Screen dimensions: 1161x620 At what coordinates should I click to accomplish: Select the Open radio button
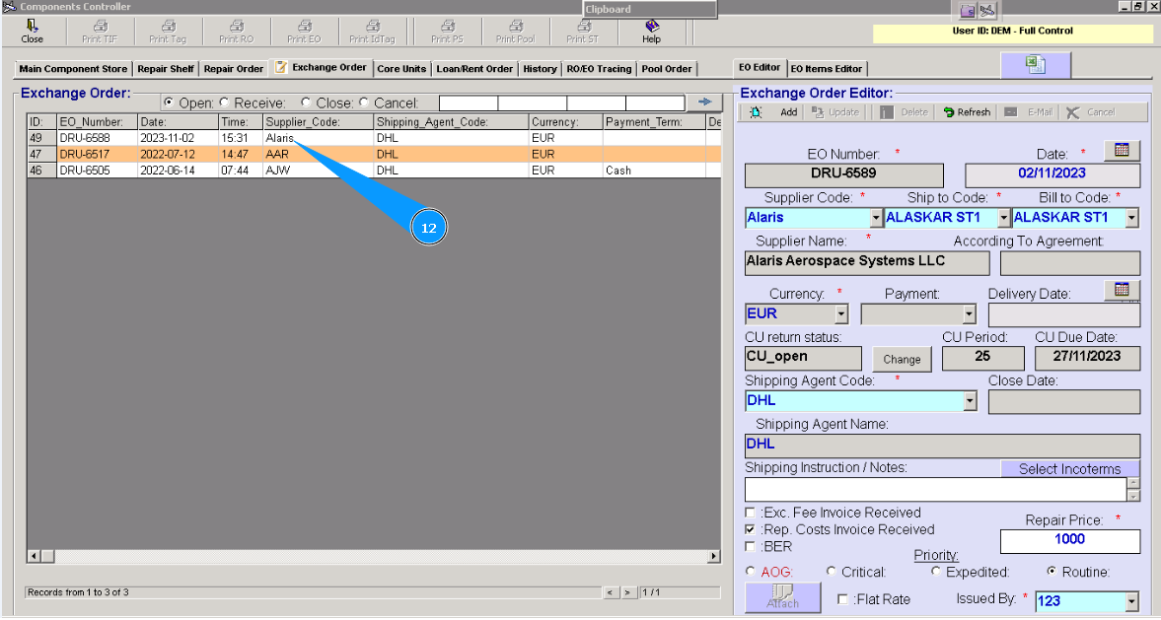coord(169,103)
